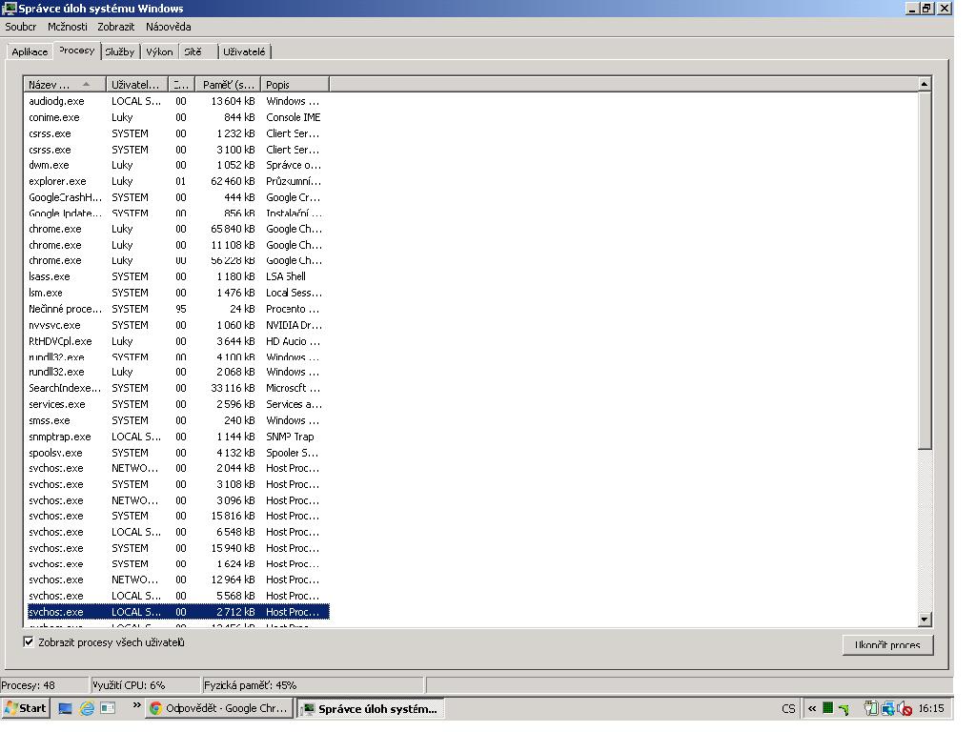Viewport: 976px width, 732px height.
Task: Select chrome.exe row using 11 108 kB
Action: (176, 245)
